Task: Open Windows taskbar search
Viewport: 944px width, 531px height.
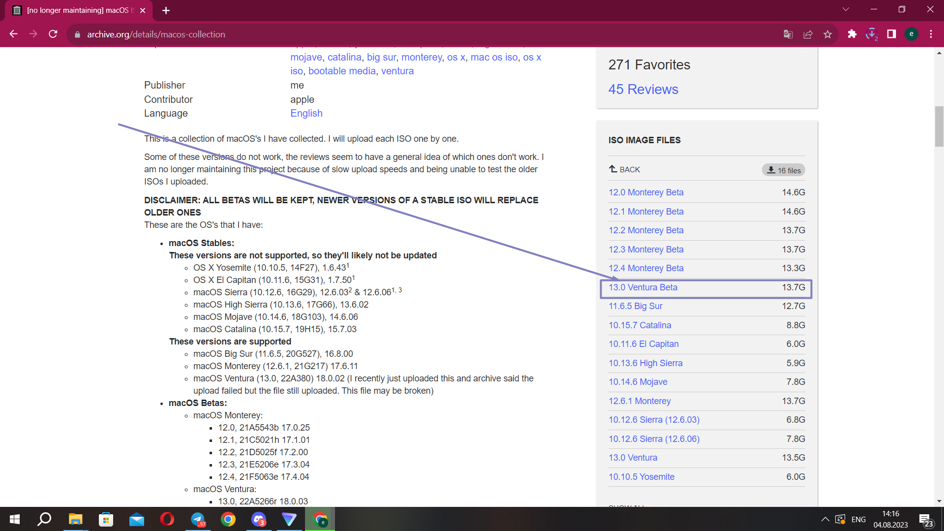Action: (x=45, y=519)
